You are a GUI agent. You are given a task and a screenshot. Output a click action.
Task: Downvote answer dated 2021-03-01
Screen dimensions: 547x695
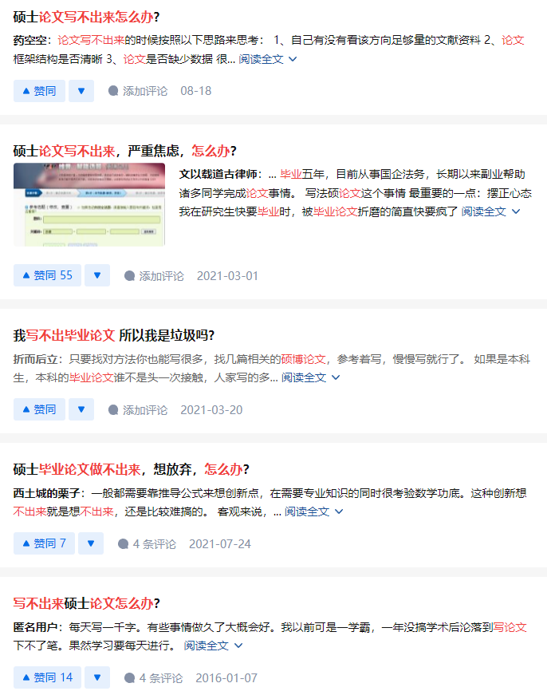coord(97,275)
